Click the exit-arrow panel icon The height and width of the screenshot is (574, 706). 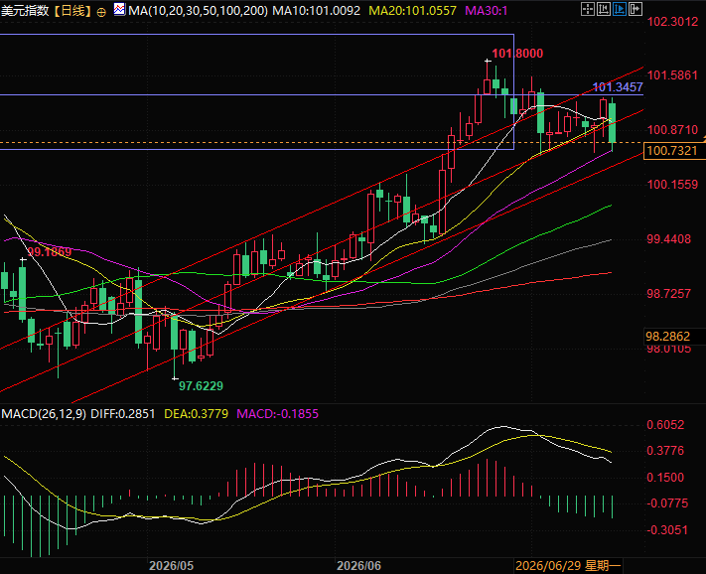(x=635, y=9)
